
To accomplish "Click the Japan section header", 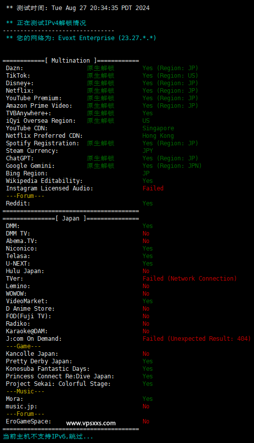I will pyautogui.click(x=71, y=218).
